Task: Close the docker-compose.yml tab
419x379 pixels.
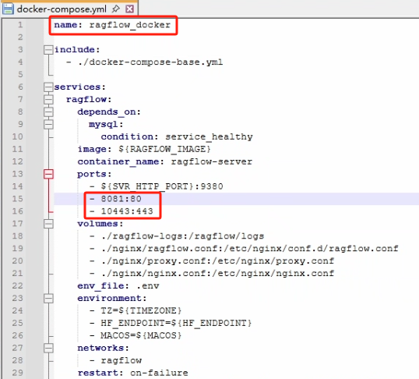Action: pos(130,9)
